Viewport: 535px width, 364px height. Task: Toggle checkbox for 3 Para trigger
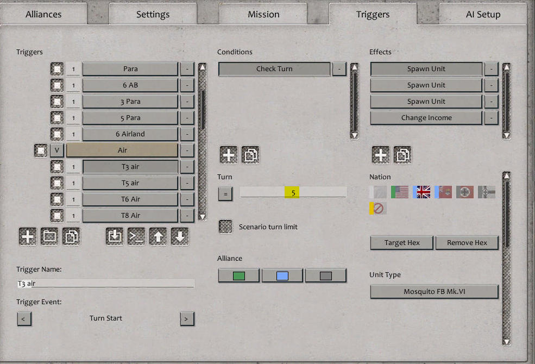(x=57, y=102)
